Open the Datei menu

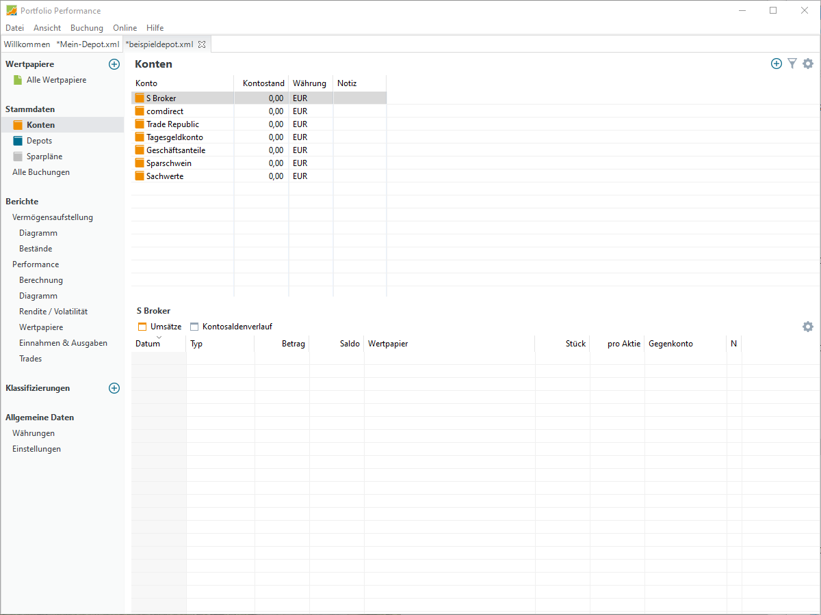pyautogui.click(x=14, y=28)
